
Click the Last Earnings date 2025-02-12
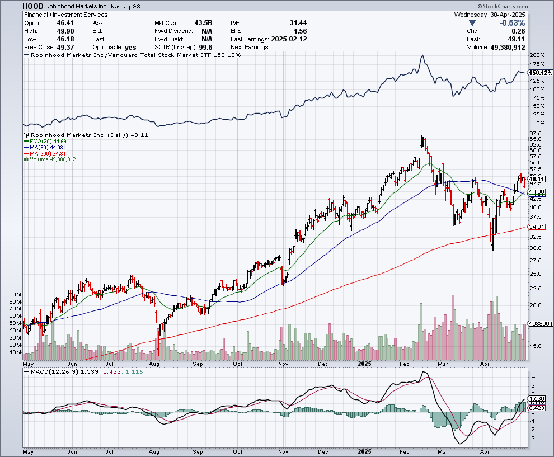[x=289, y=39]
